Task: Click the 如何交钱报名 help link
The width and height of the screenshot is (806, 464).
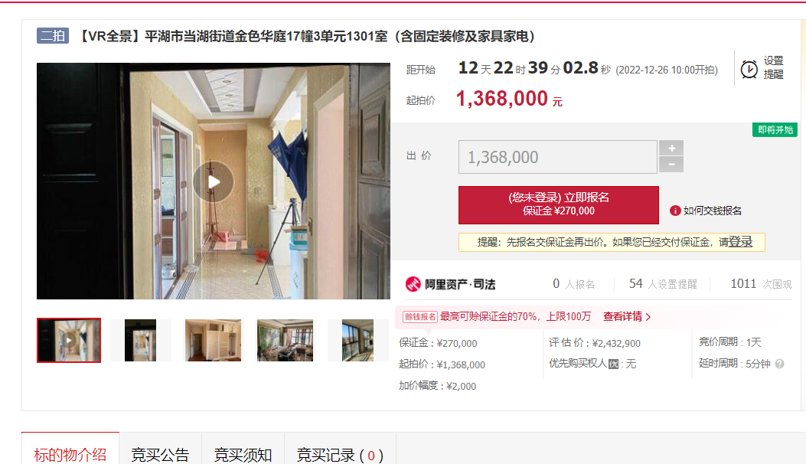Action: tap(712, 211)
